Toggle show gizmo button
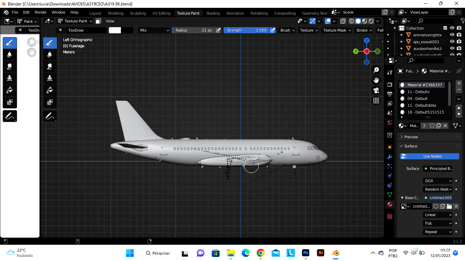Viewport: 465px width, 261px height. pyautogui.click(x=312, y=21)
